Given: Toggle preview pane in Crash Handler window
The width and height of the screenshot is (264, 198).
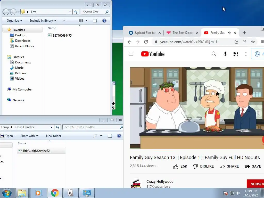Looking at the screenshot, I should pos(110,136).
